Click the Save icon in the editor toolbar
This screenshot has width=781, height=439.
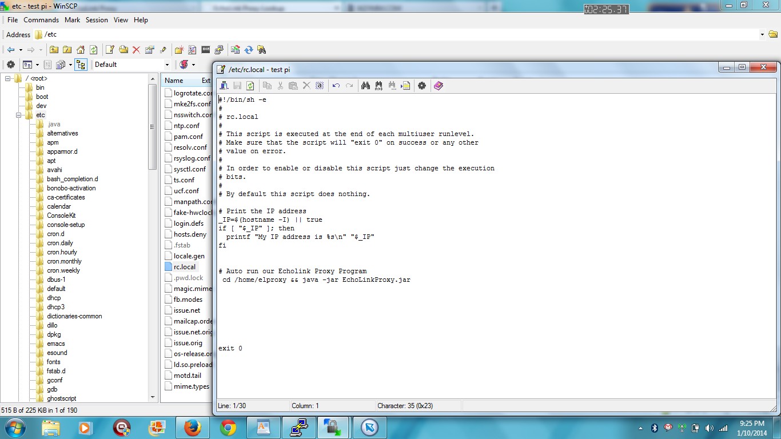click(237, 86)
